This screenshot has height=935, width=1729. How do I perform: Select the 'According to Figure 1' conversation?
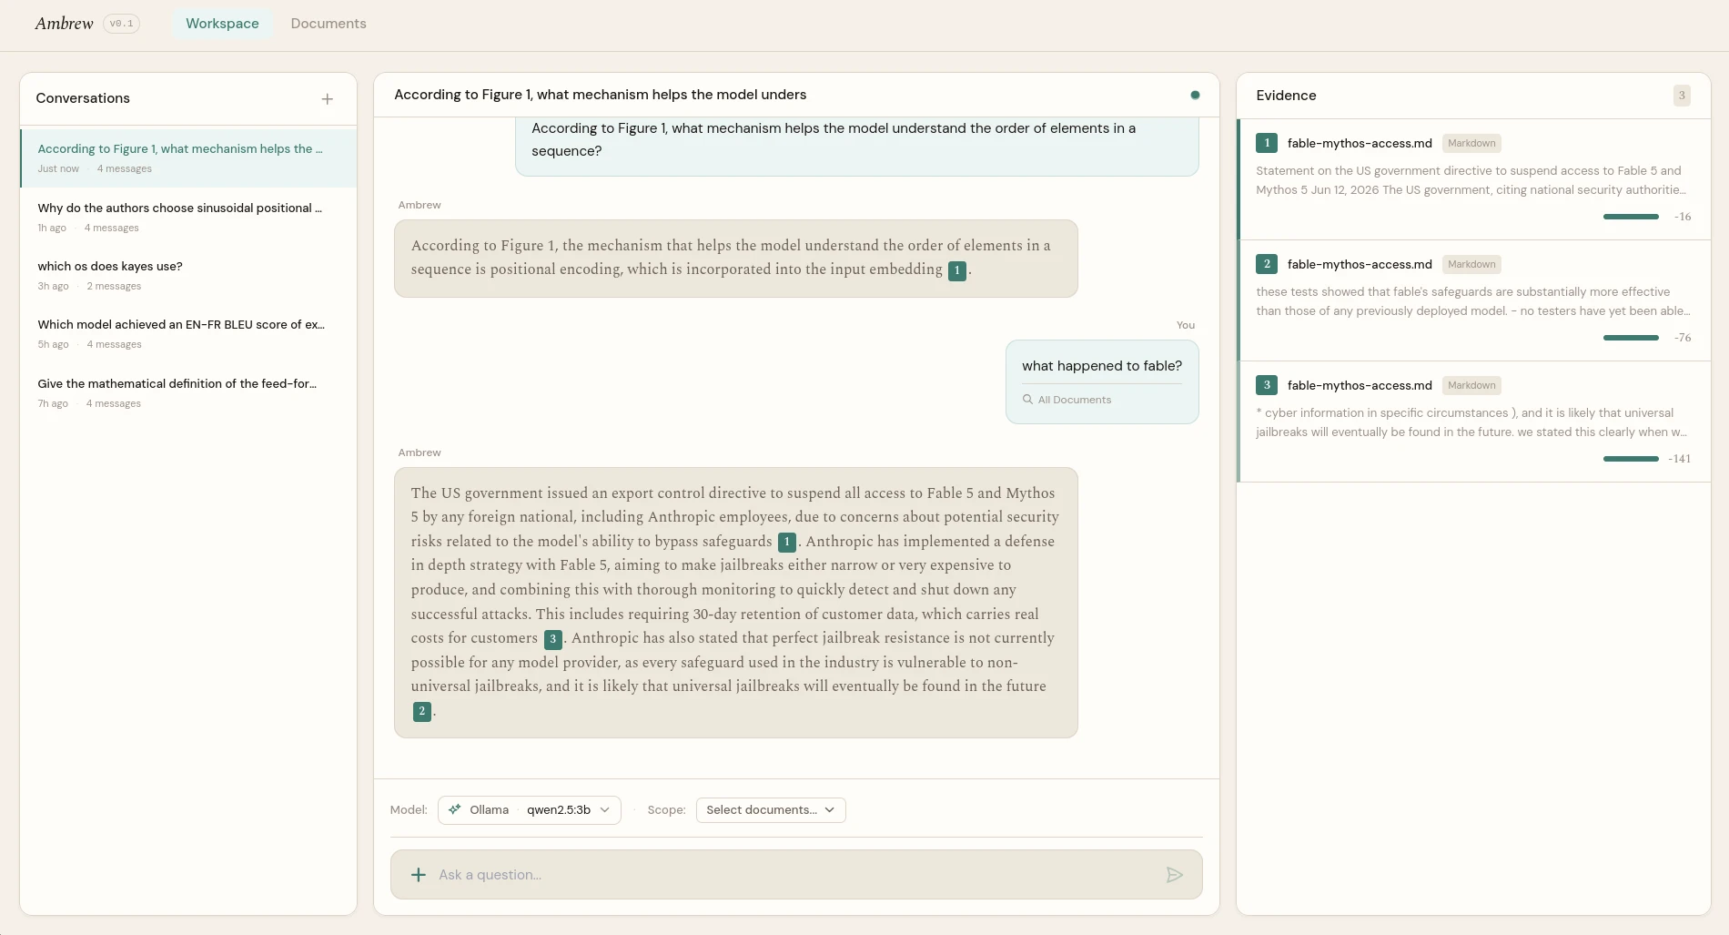(188, 158)
